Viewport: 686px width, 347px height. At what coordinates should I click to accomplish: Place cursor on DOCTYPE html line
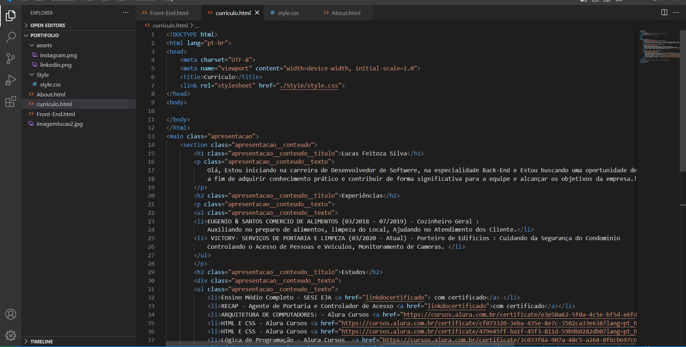192,34
